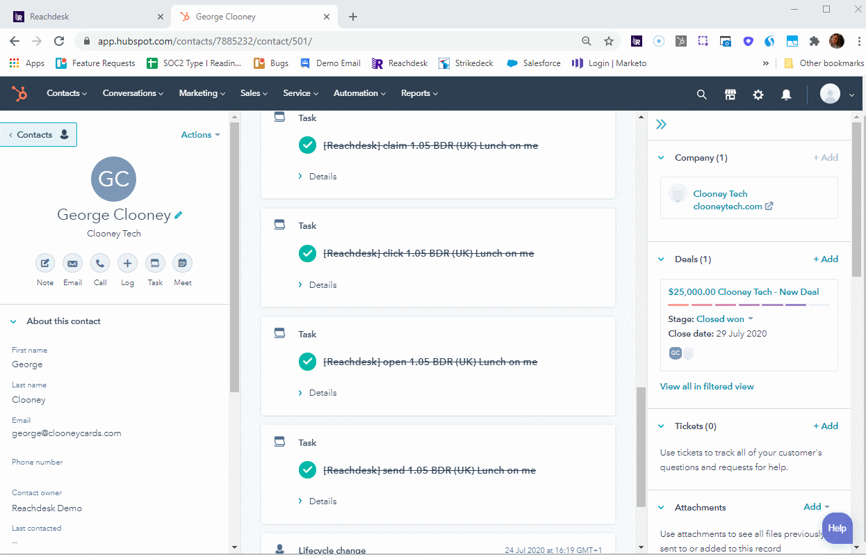The width and height of the screenshot is (866, 555).
Task: Open Salesforce bookmark
Action: coord(533,63)
